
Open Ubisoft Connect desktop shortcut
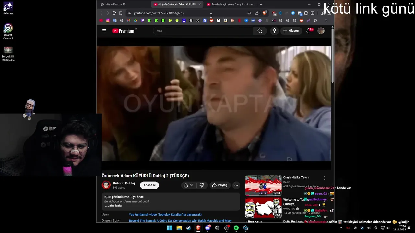click(8, 31)
